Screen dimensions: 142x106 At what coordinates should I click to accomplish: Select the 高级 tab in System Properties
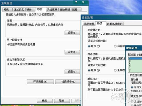point(41,9)
